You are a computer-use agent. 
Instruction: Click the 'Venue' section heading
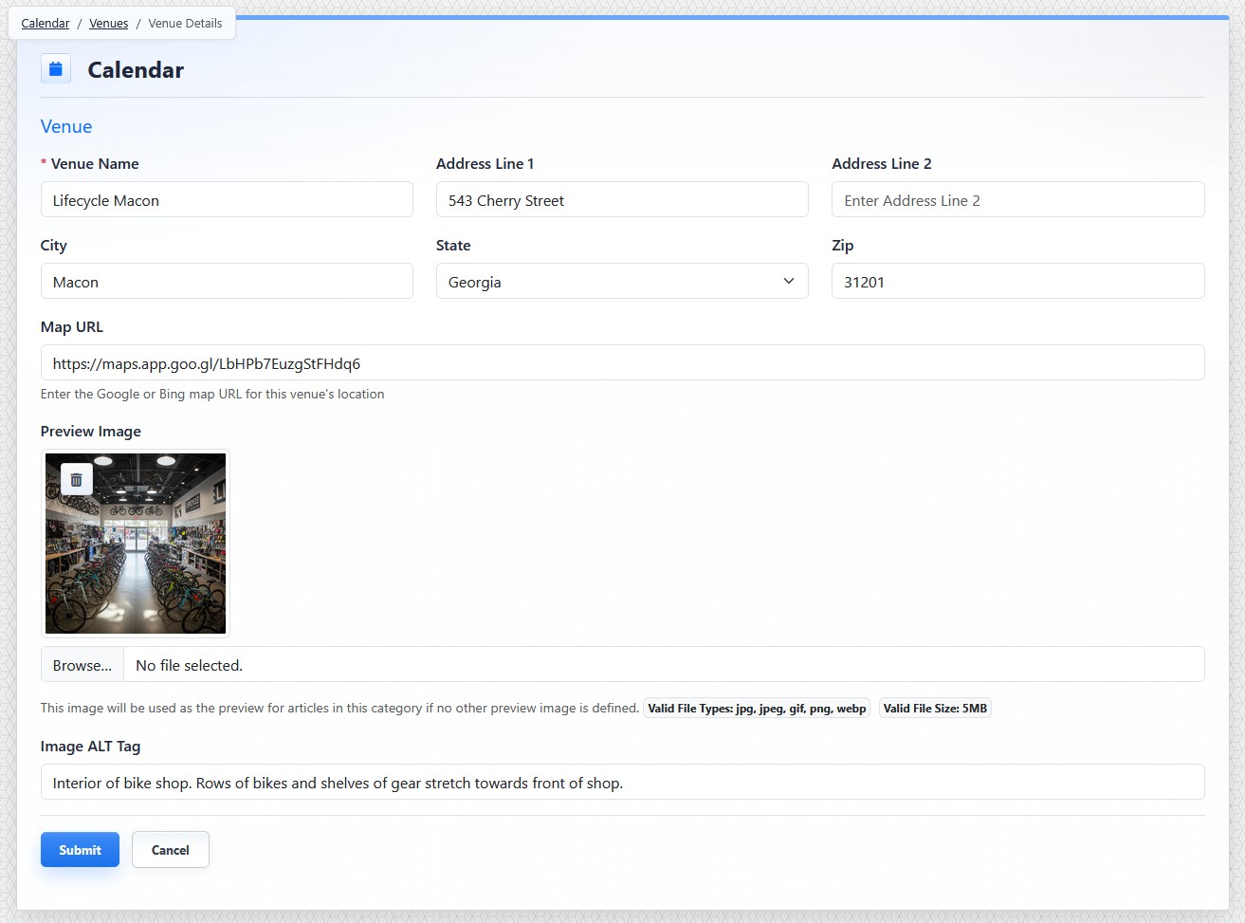click(66, 126)
